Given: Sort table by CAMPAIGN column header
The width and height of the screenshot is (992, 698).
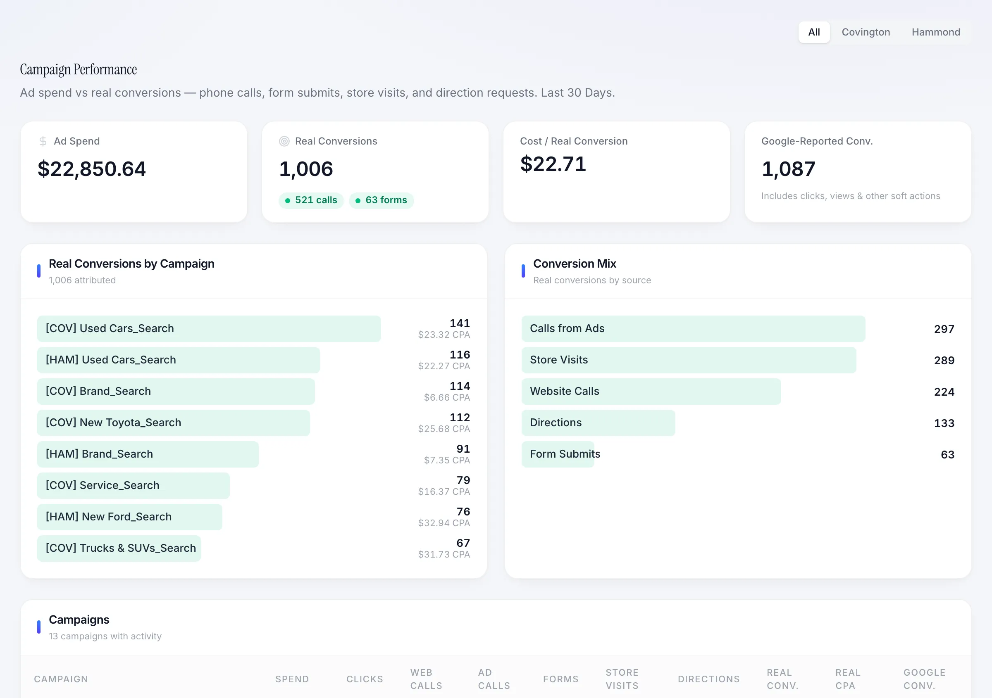Looking at the screenshot, I should [x=61, y=679].
